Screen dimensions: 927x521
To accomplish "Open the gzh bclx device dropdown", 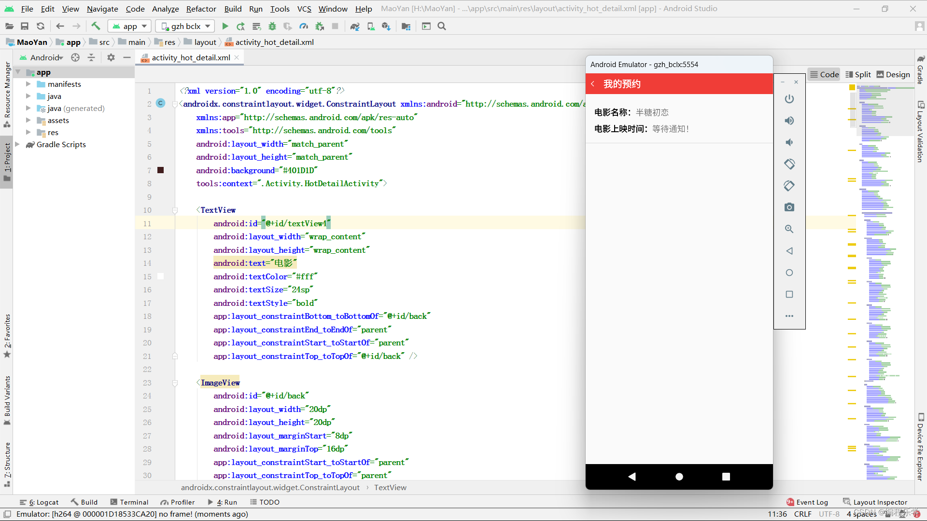I will 186,26.
